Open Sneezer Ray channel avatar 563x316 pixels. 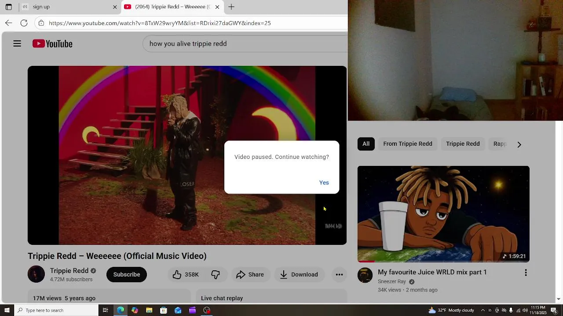(365, 275)
